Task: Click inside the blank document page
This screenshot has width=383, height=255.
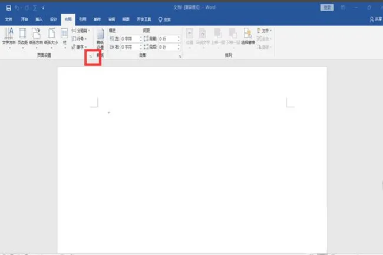Action: (192, 160)
